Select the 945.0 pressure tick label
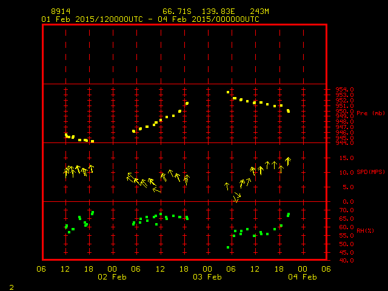The width and height of the screenshot is (388, 291). [x=344, y=138]
